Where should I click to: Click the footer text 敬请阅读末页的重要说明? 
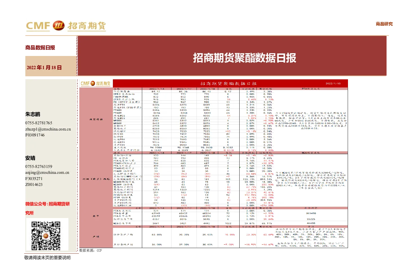(x=47, y=258)
